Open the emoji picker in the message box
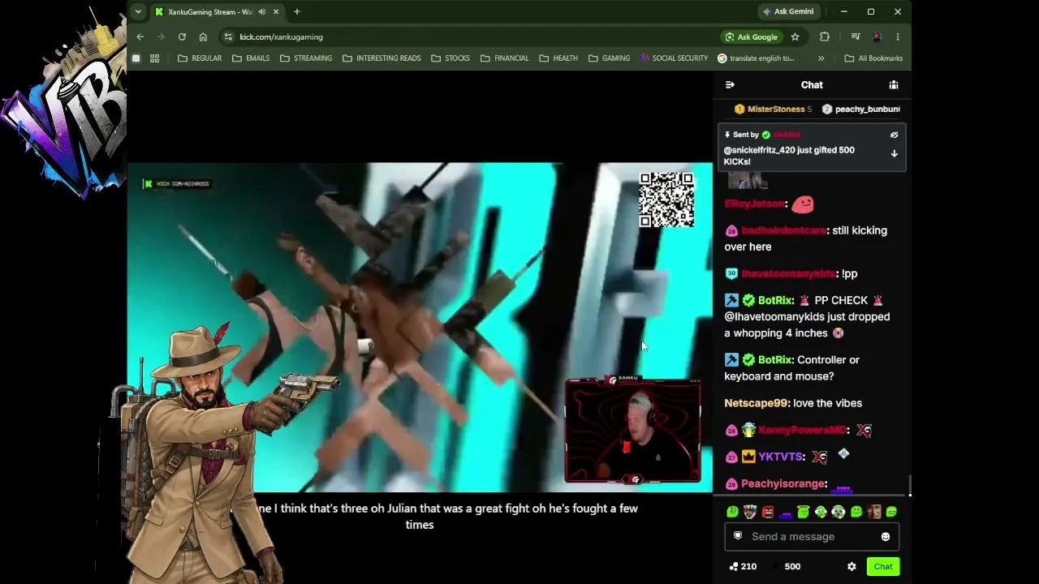Viewport: 1039px width, 584px height. pos(886,536)
